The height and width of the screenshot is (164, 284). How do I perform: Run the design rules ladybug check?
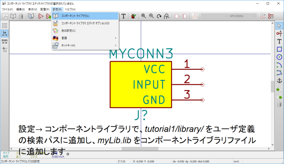click(133, 16)
